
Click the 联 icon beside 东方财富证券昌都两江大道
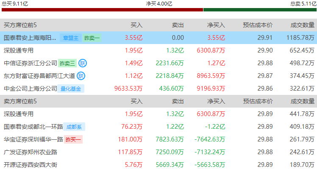click(81, 76)
